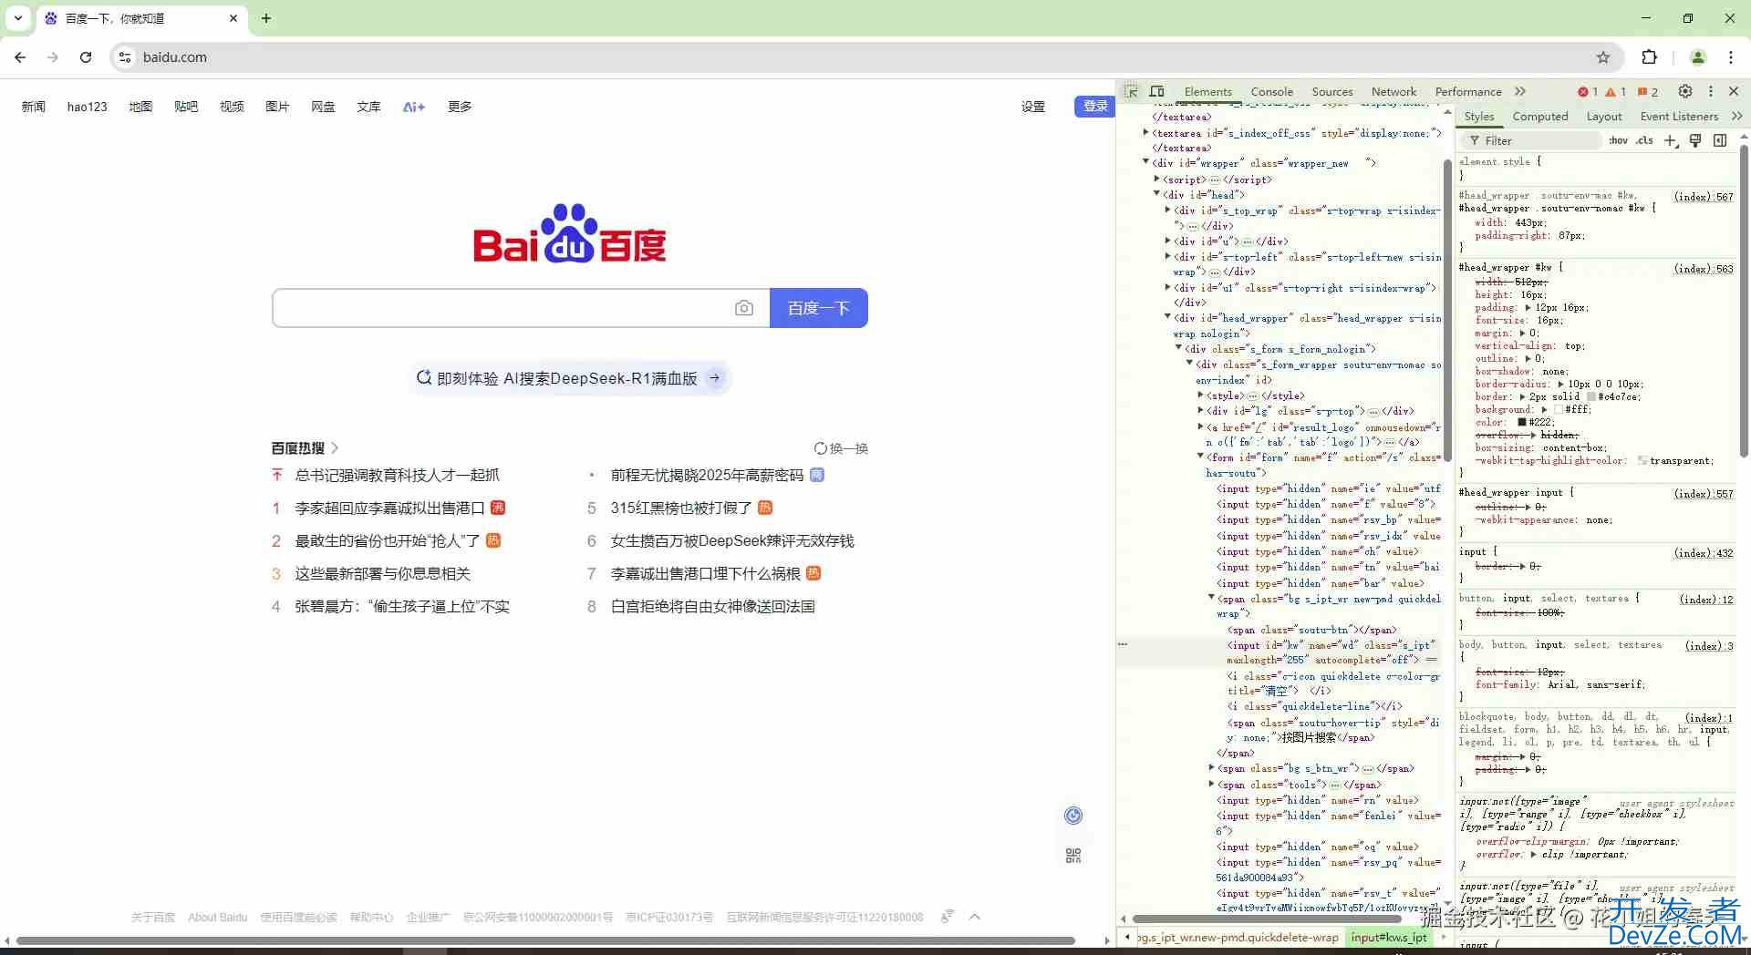Open the background #fff color swatch
Image resolution: width=1751 pixels, height=955 pixels.
click(x=1559, y=409)
